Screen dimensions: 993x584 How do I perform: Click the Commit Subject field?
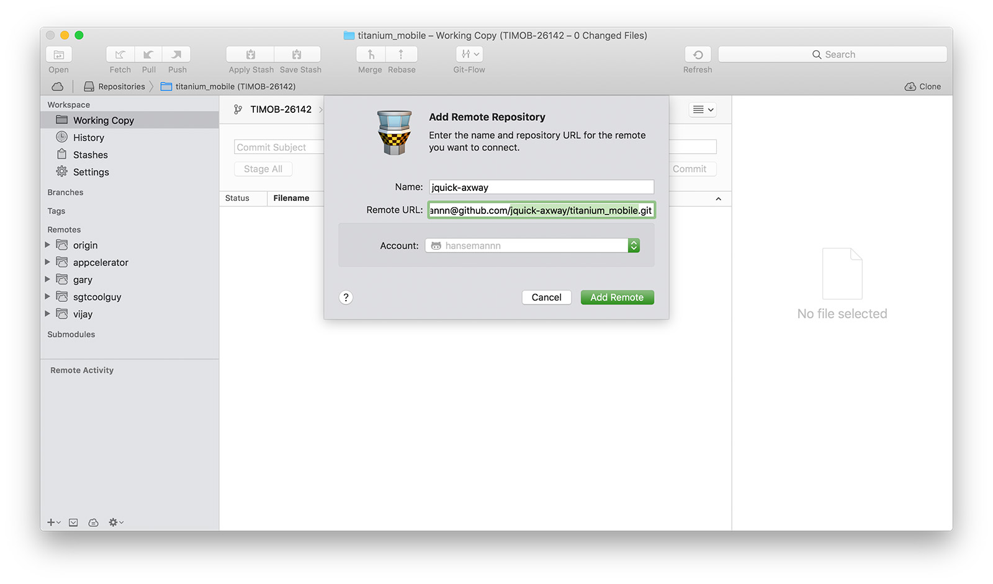[x=279, y=147]
